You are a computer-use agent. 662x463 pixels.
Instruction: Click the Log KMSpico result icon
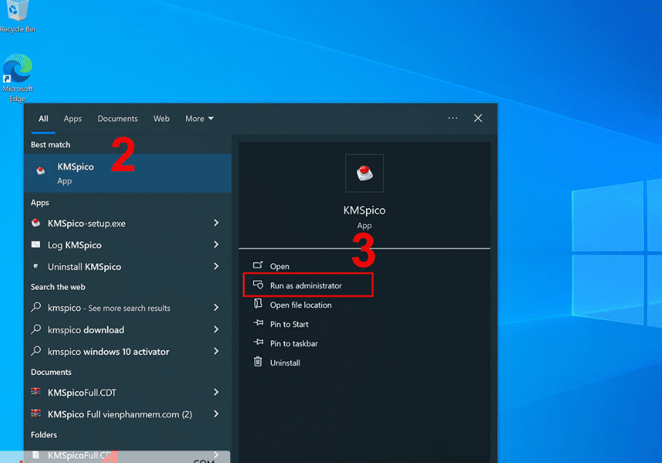36,245
